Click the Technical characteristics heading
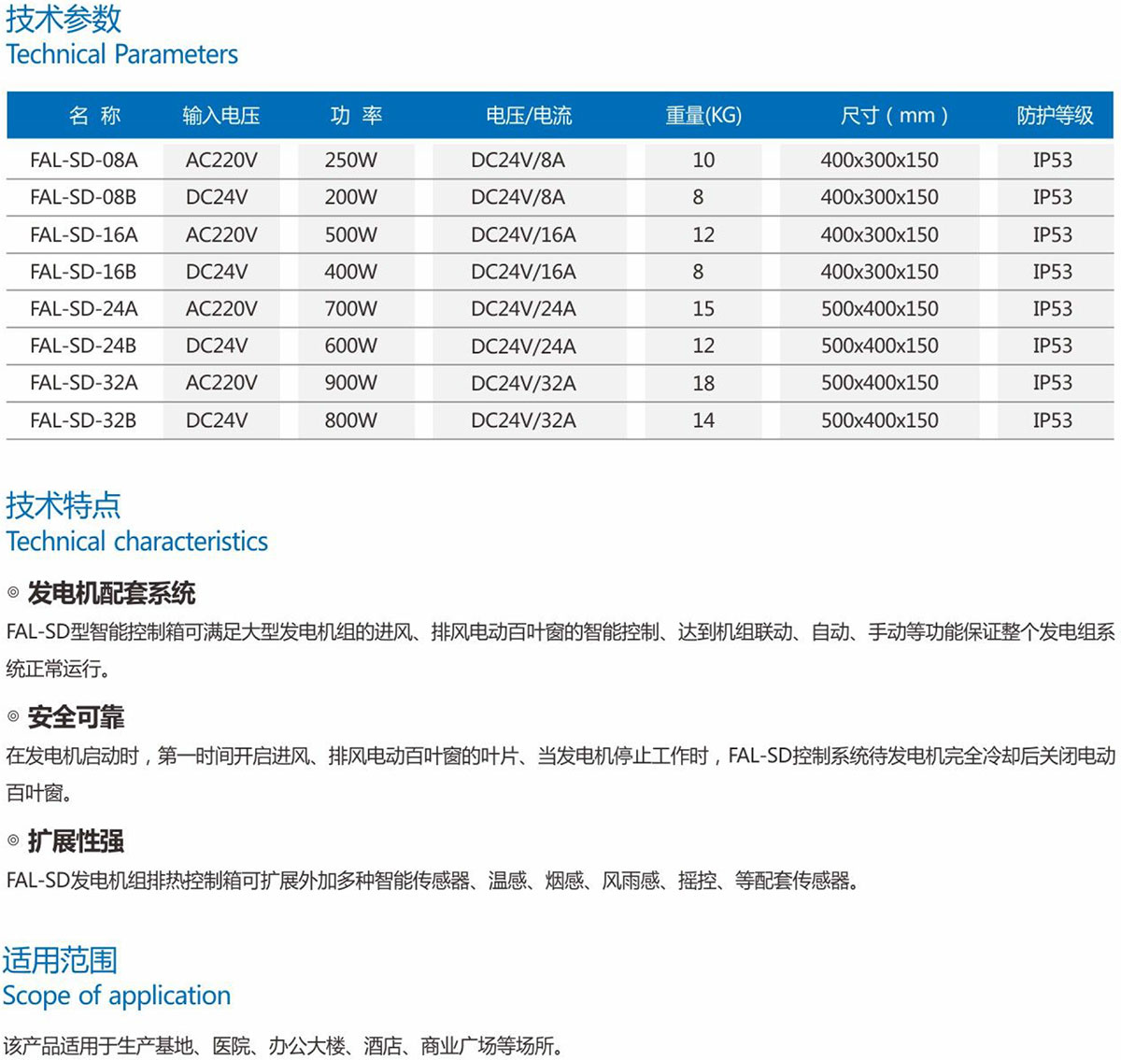Screen dimensions: 1121x1060 pos(136,541)
